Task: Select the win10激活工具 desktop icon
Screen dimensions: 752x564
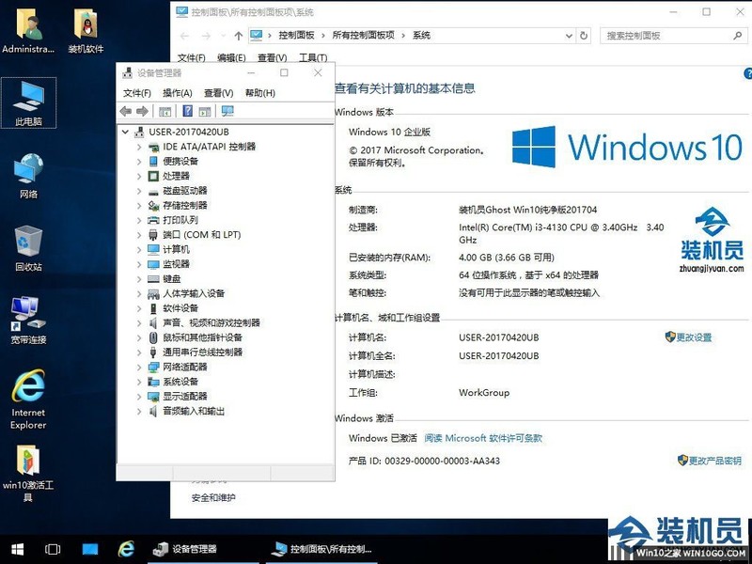Action: [x=28, y=473]
